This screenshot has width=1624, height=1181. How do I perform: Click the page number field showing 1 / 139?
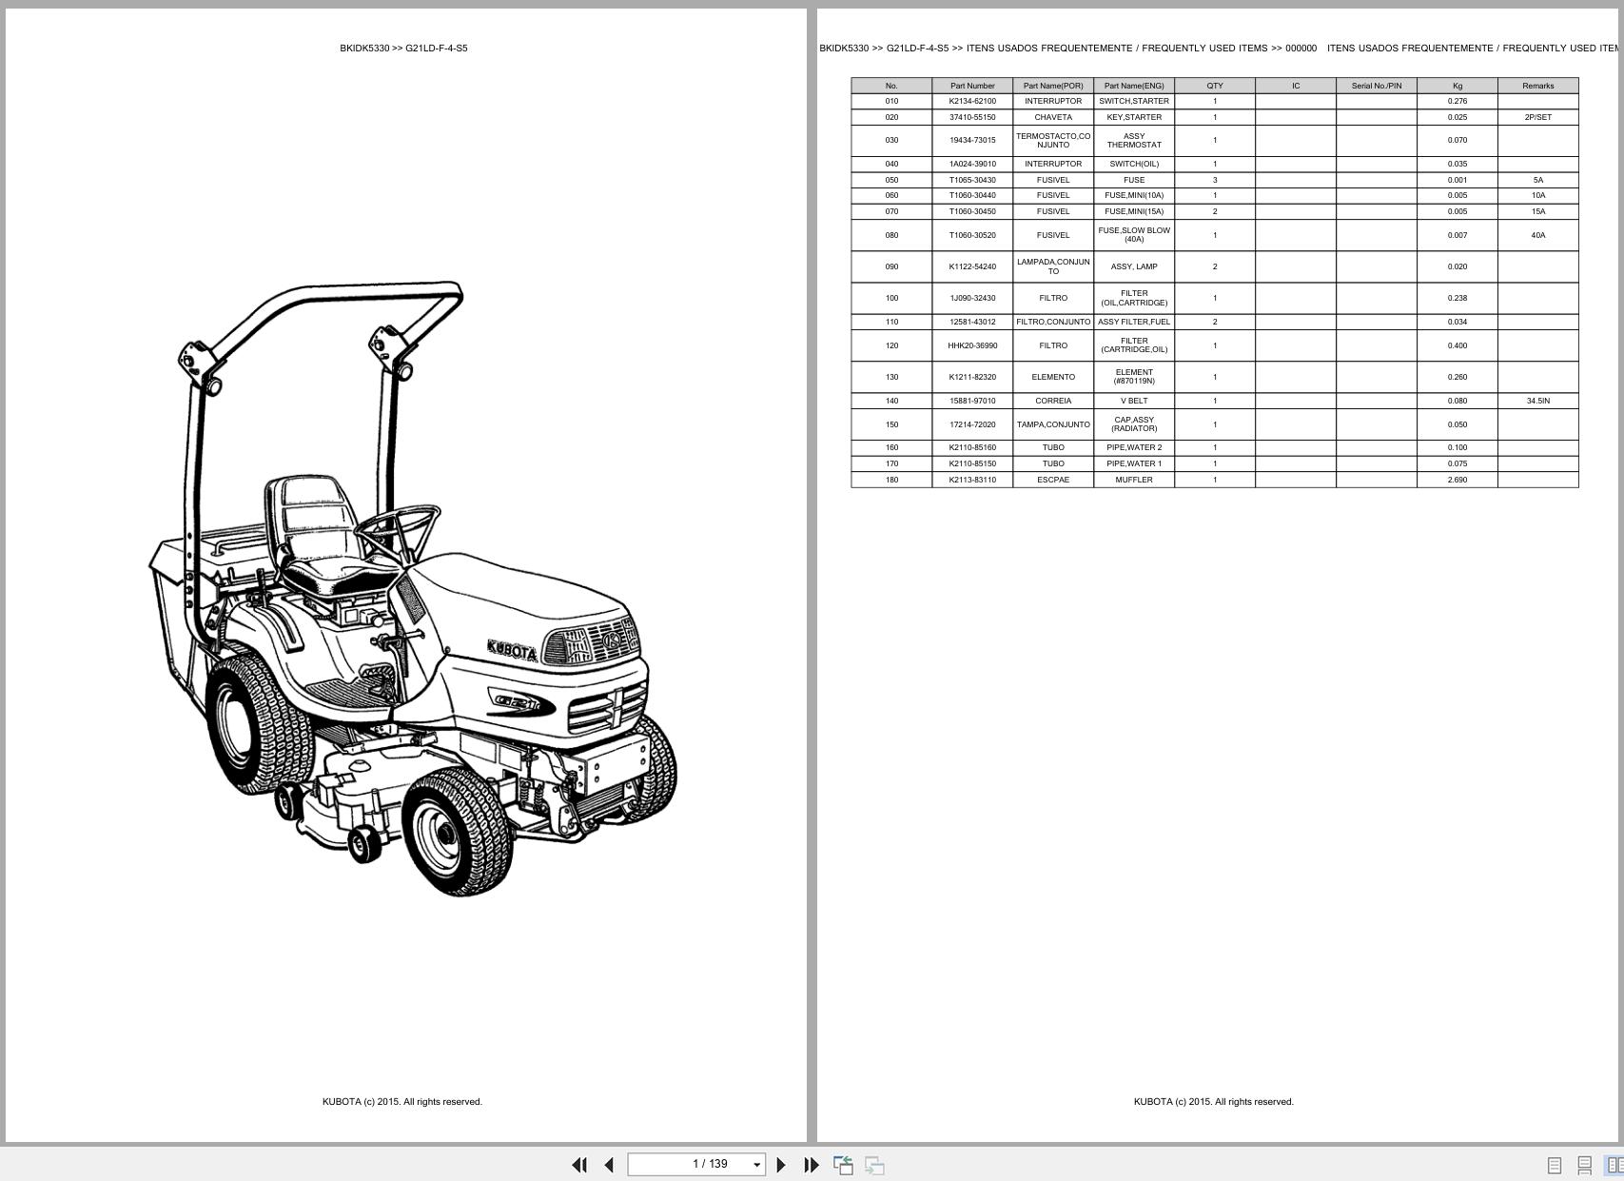[x=696, y=1164]
